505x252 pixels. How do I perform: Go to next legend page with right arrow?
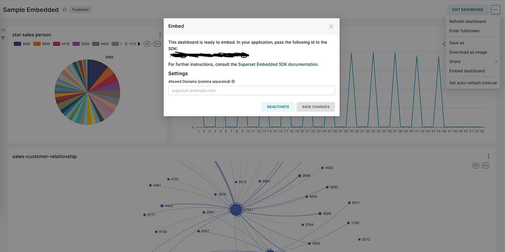[139, 43]
